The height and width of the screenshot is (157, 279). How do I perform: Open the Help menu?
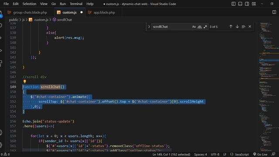click(90, 4)
